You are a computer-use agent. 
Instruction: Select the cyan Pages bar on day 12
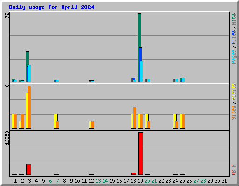pos(92,81)
